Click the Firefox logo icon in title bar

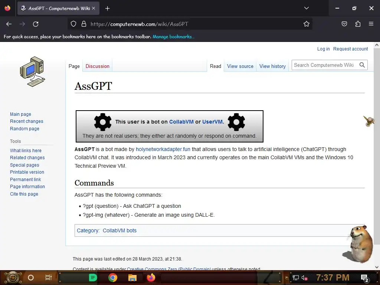[7, 8]
